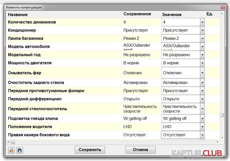Click the vertical scrollbar thumb
Image resolution: width=230 pixels, height=161 pixels.
[222, 115]
